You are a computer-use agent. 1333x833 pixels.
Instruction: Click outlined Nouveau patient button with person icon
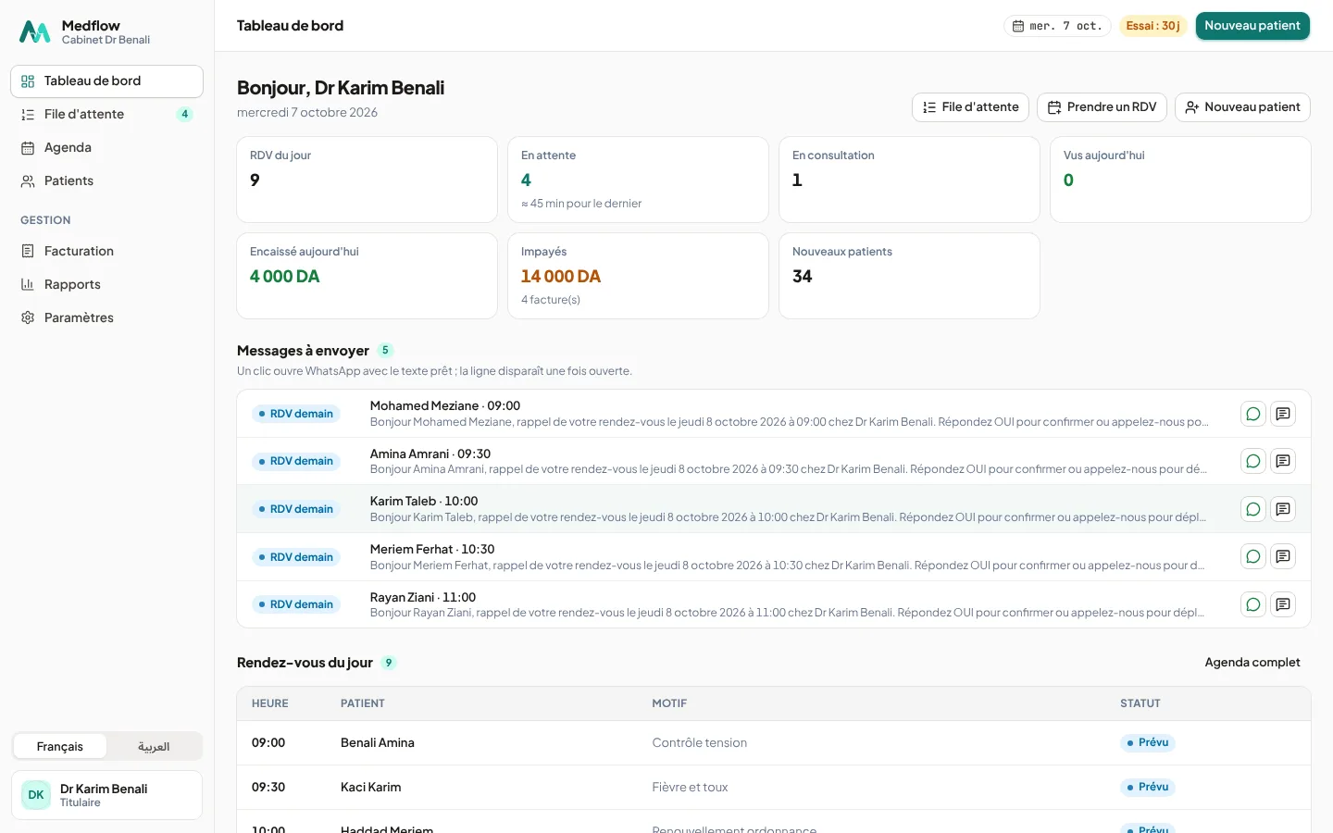1242,107
